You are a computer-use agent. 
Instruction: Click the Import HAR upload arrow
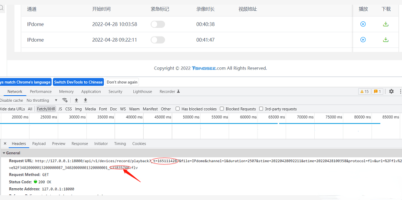click(x=76, y=100)
